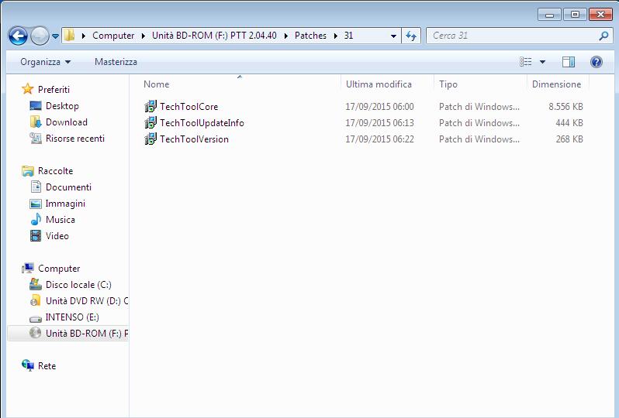Select Raccolte in the navigation pane
619x418 pixels.
pyautogui.click(x=55, y=171)
